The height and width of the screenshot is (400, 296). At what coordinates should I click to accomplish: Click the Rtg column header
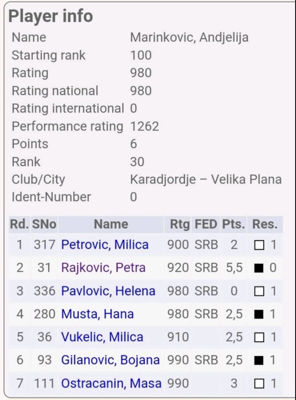(177, 224)
